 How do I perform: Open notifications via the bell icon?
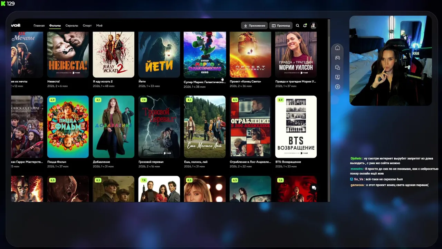pos(305,26)
